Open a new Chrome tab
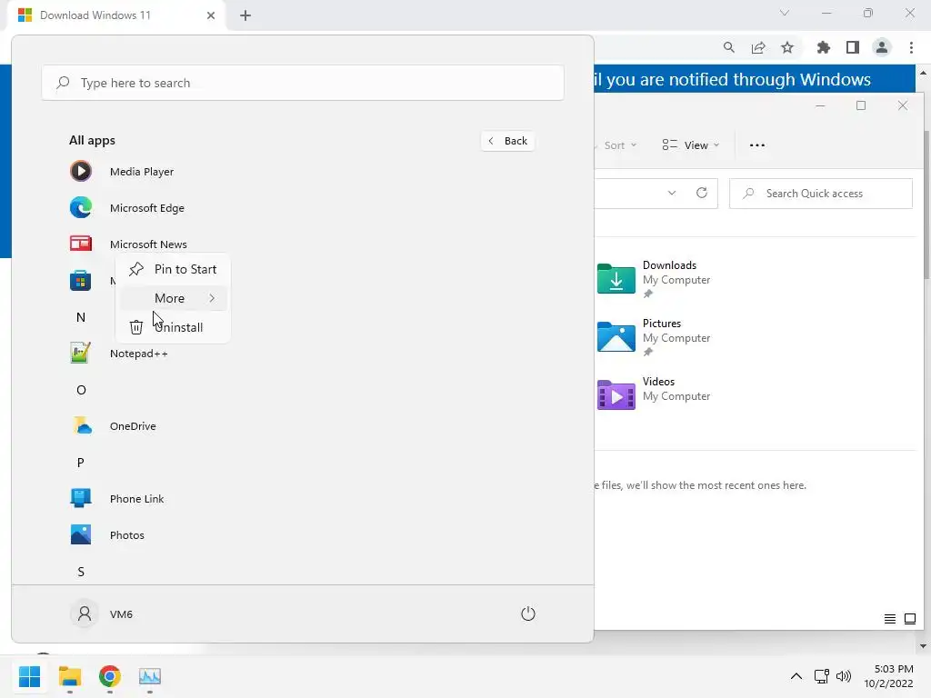This screenshot has height=698, width=931. [x=245, y=15]
